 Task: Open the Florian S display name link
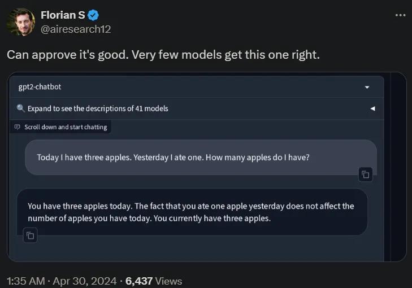point(63,15)
